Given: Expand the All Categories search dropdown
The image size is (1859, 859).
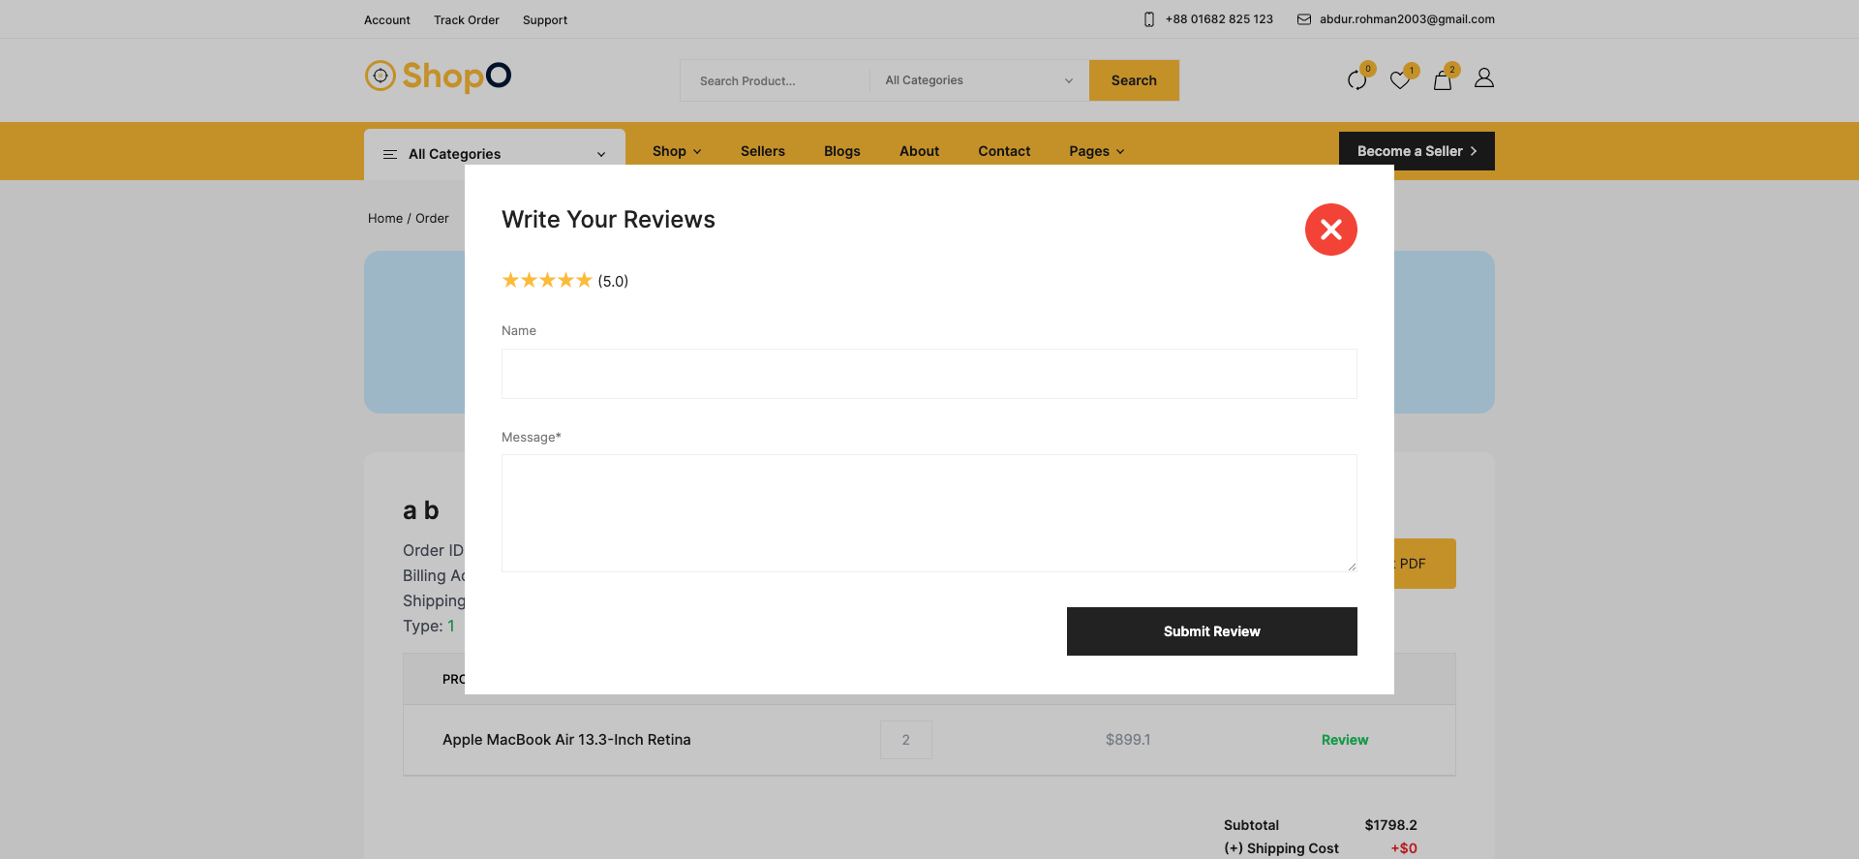Looking at the screenshot, I should pyautogui.click(x=978, y=80).
